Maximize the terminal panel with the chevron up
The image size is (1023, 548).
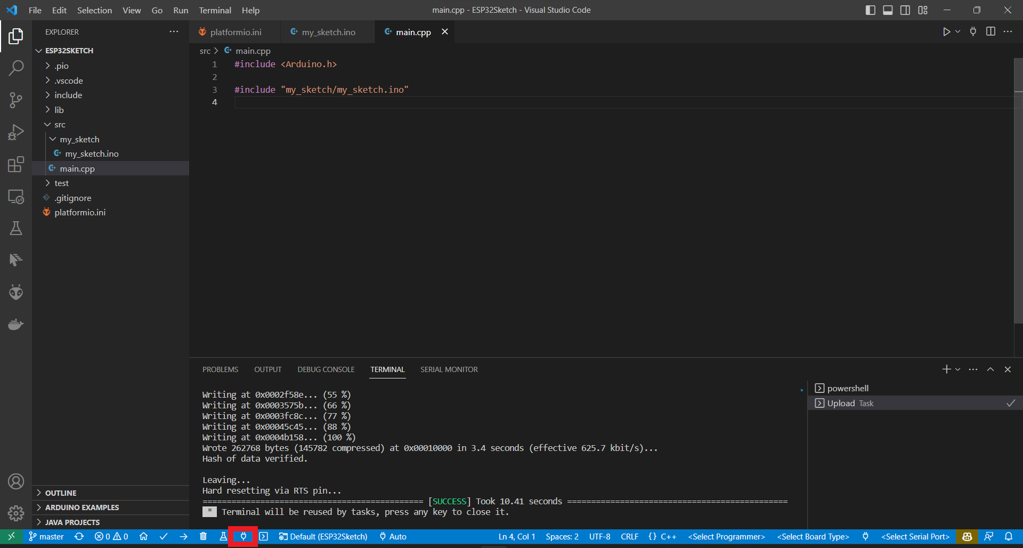click(x=990, y=369)
